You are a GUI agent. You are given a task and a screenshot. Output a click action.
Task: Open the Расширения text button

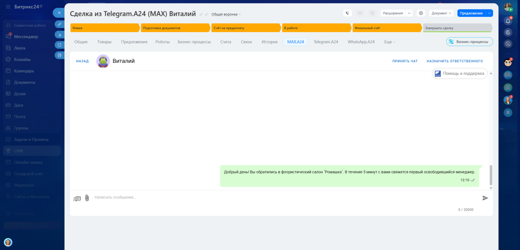tap(393, 13)
